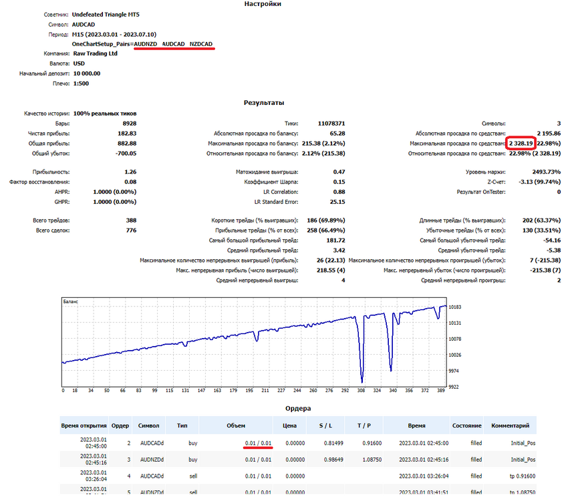Select the company name Raw Trading Ltd
Screen dimensions: 572x501
[x=95, y=53]
